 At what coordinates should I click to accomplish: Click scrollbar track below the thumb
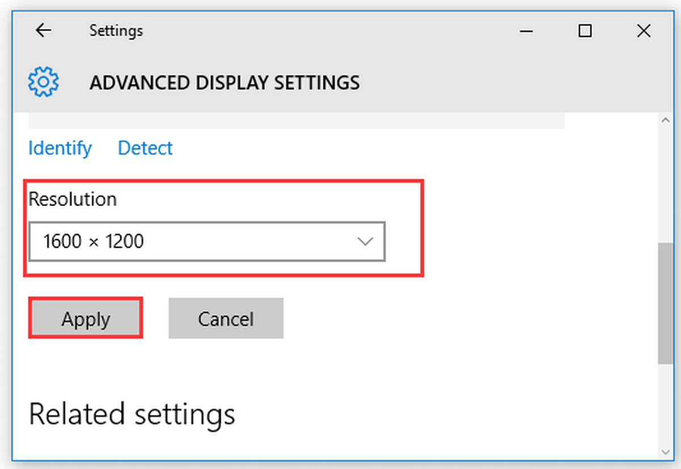pos(666,404)
